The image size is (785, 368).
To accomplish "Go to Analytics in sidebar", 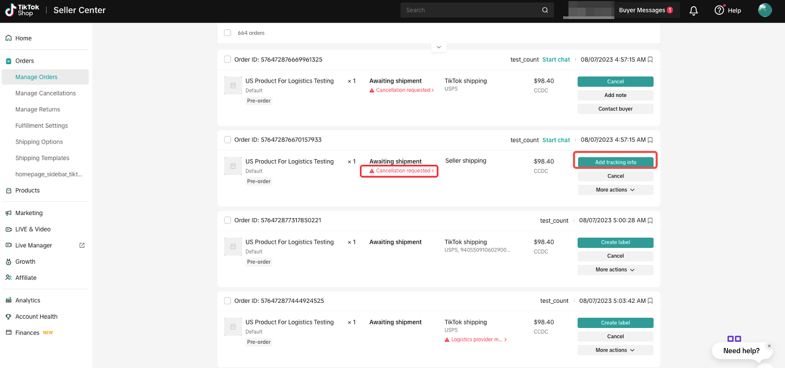I will (28, 300).
